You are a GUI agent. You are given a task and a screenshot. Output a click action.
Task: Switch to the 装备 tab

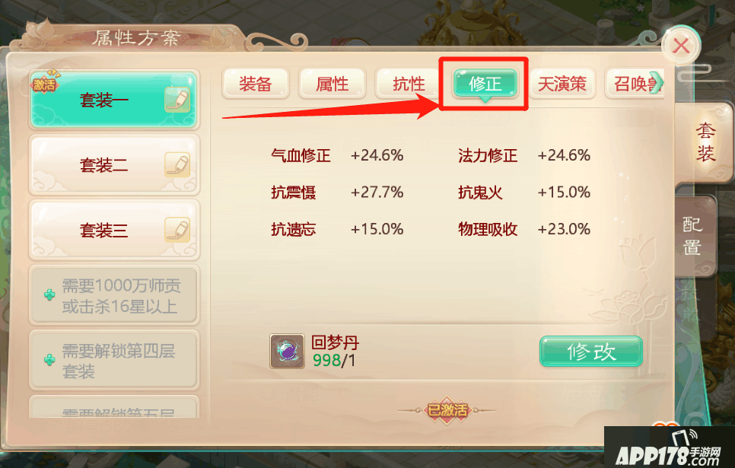(256, 84)
